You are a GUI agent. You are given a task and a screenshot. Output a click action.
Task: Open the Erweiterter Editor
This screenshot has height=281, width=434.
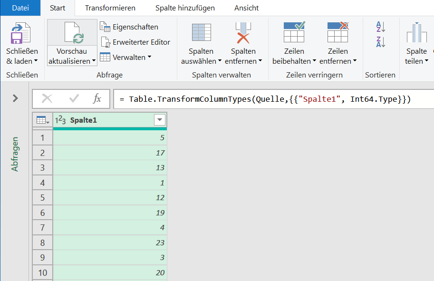[x=135, y=42]
